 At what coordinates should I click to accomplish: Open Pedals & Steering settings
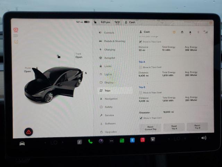click(112, 41)
